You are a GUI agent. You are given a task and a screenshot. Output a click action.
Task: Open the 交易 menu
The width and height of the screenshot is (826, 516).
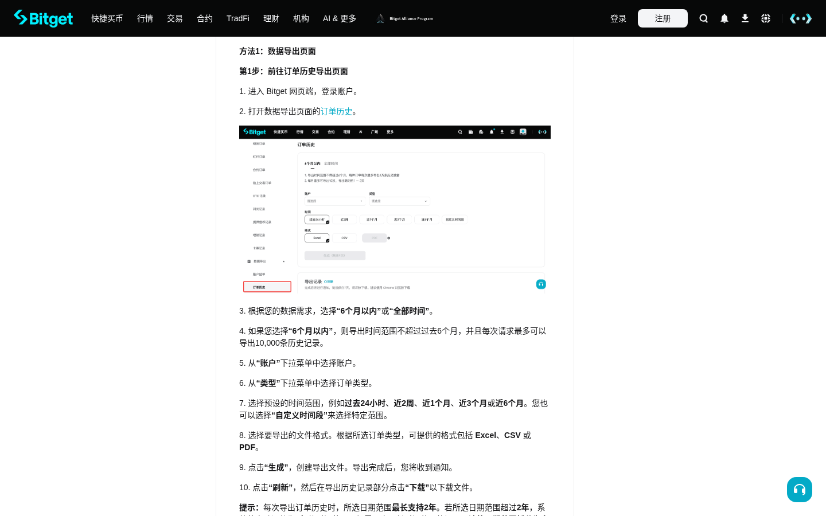(175, 18)
